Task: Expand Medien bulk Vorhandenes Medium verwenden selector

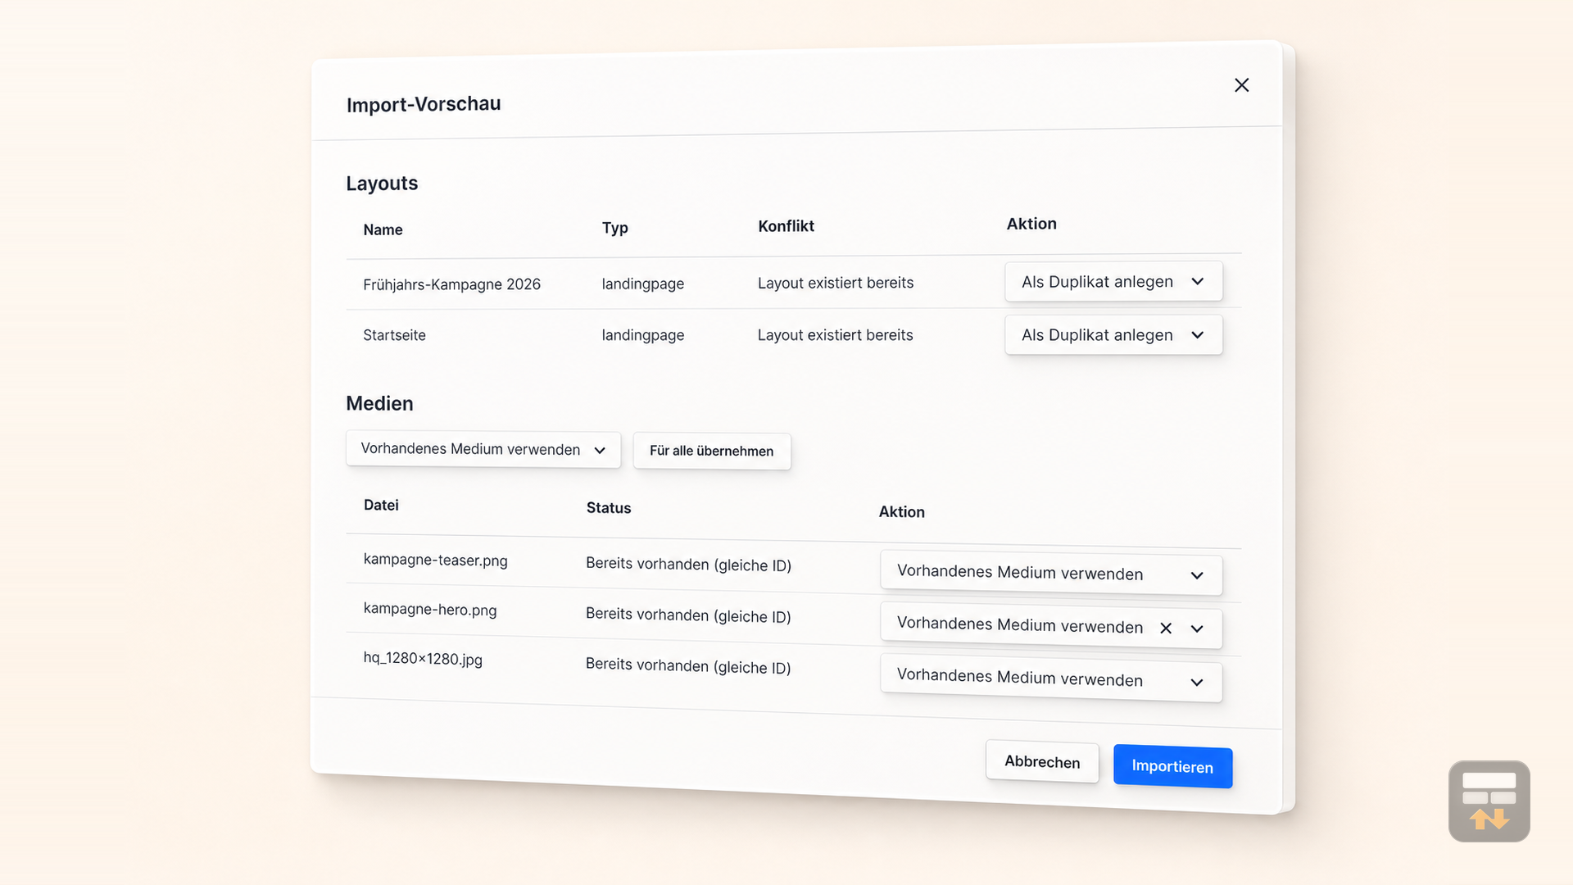Action: point(483,449)
